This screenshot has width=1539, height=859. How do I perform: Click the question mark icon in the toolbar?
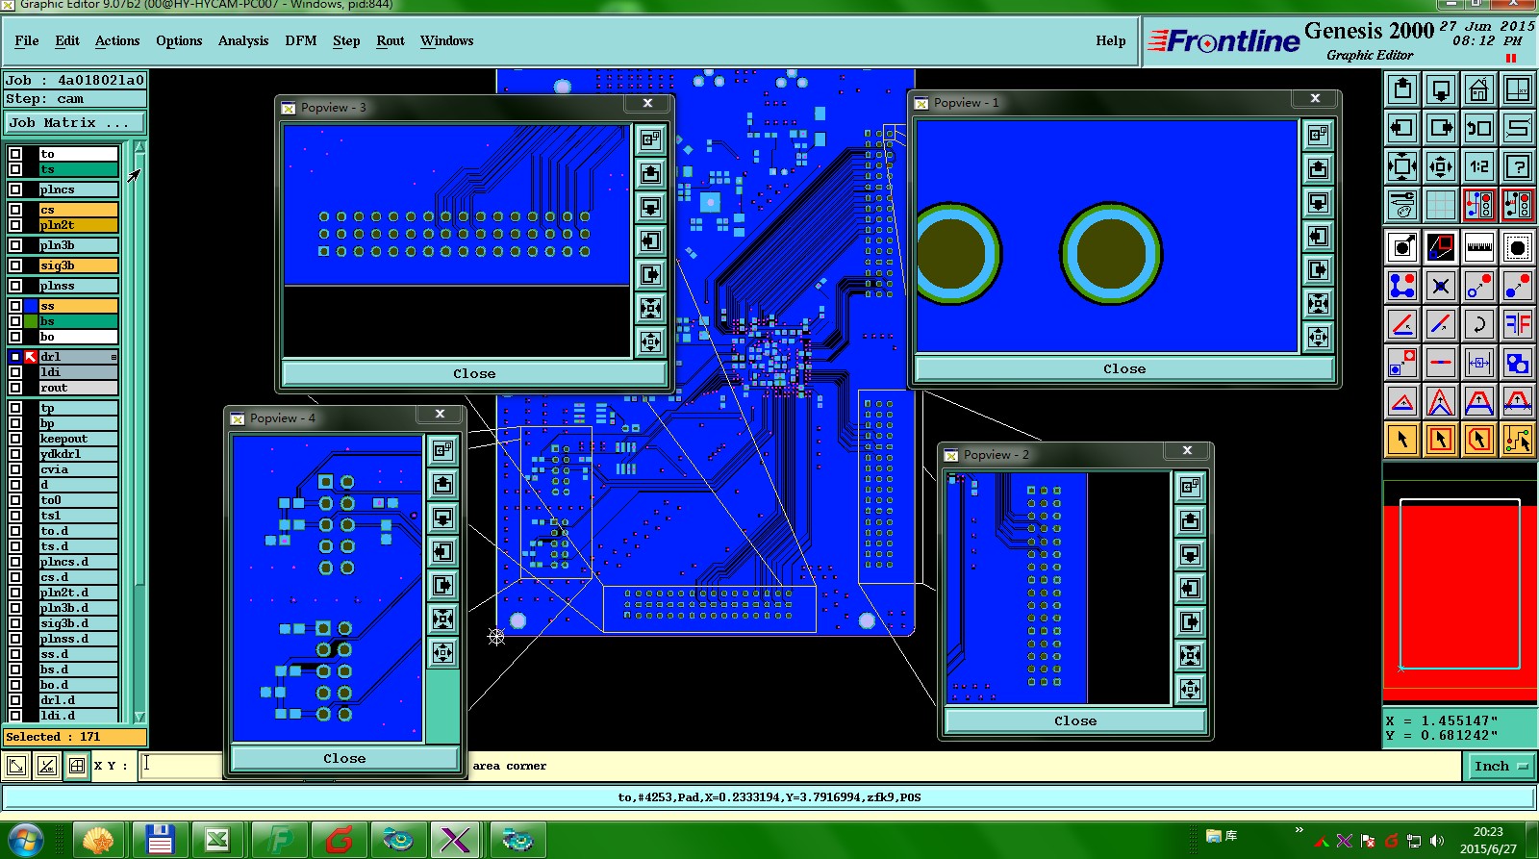coord(1518,166)
